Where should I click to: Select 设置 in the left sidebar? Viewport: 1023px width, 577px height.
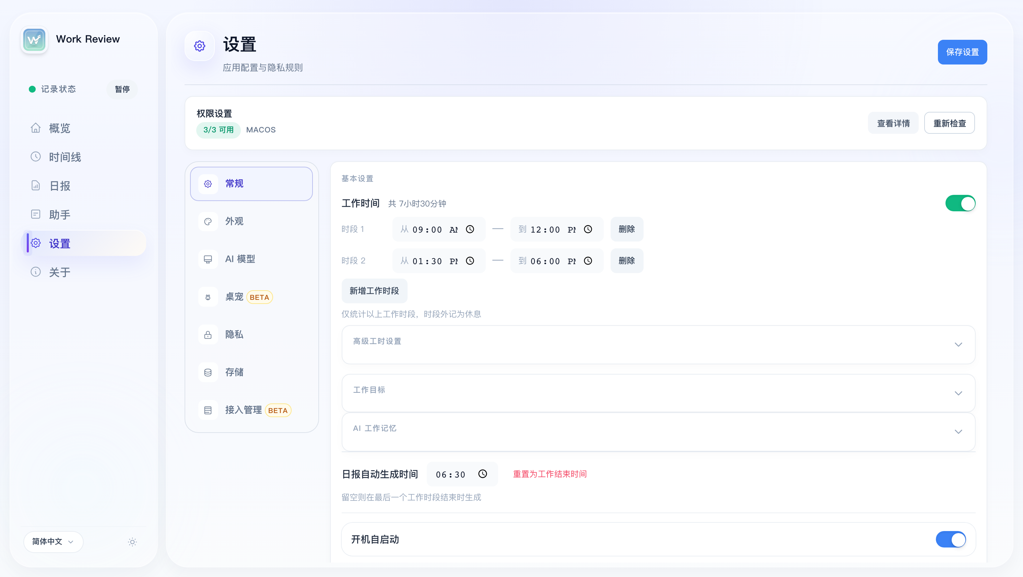pyautogui.click(x=83, y=244)
